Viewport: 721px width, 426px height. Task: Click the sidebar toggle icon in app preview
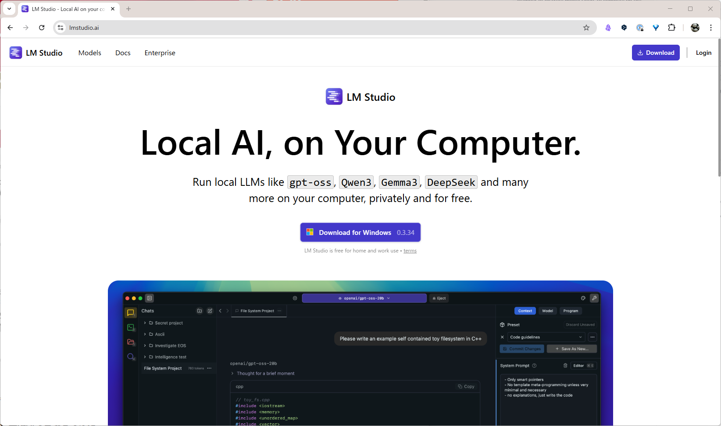pyautogui.click(x=150, y=298)
